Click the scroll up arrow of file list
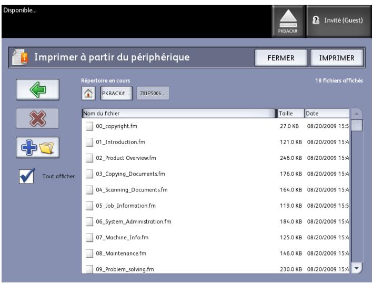Screen dimensions: 373x284 (x=356, y=114)
